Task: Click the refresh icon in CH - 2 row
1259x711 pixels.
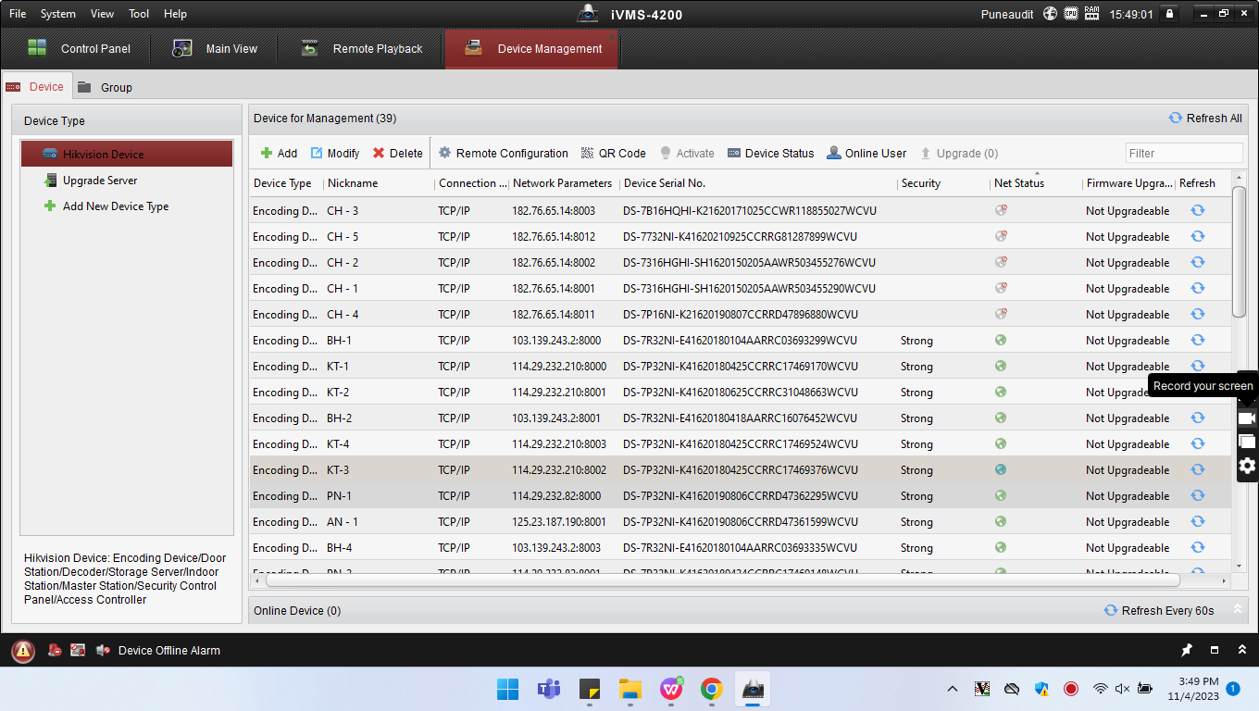Action: [x=1198, y=262]
